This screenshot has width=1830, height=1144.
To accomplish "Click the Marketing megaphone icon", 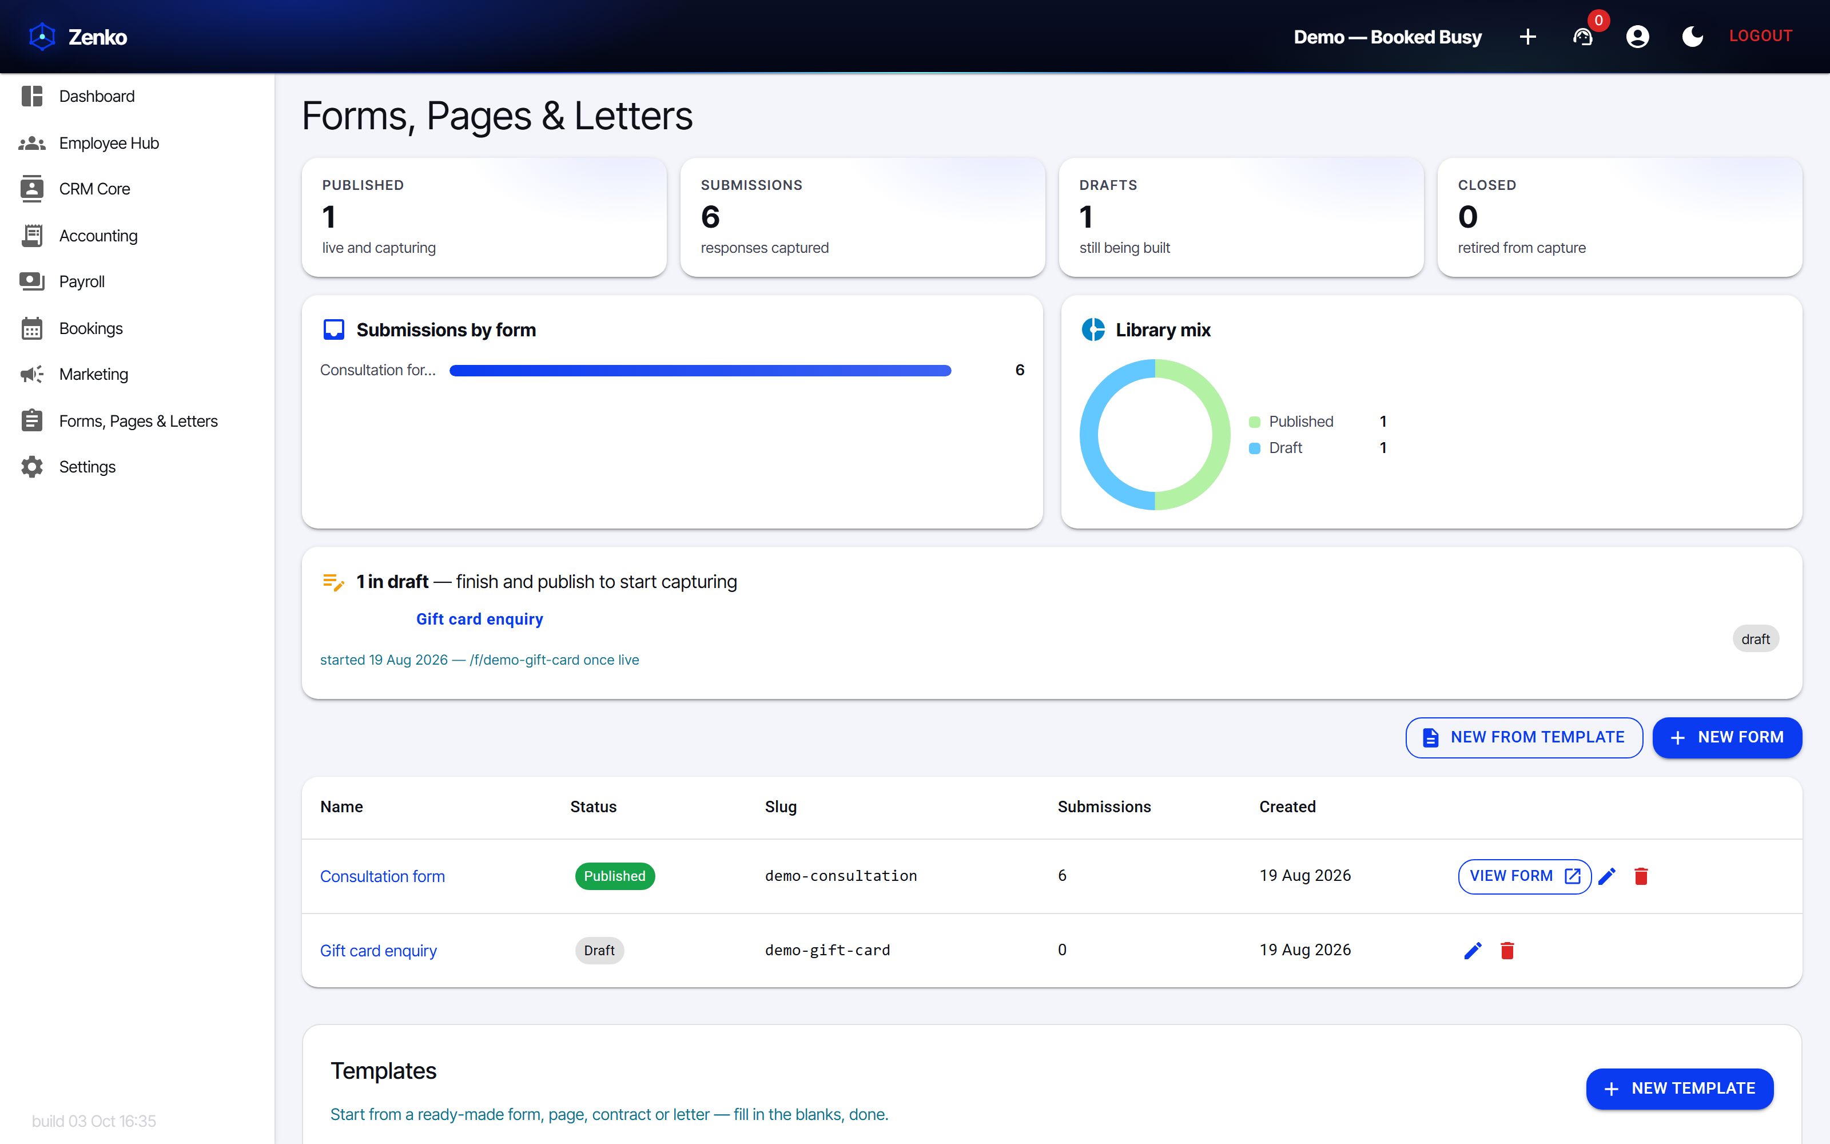I will (32, 375).
